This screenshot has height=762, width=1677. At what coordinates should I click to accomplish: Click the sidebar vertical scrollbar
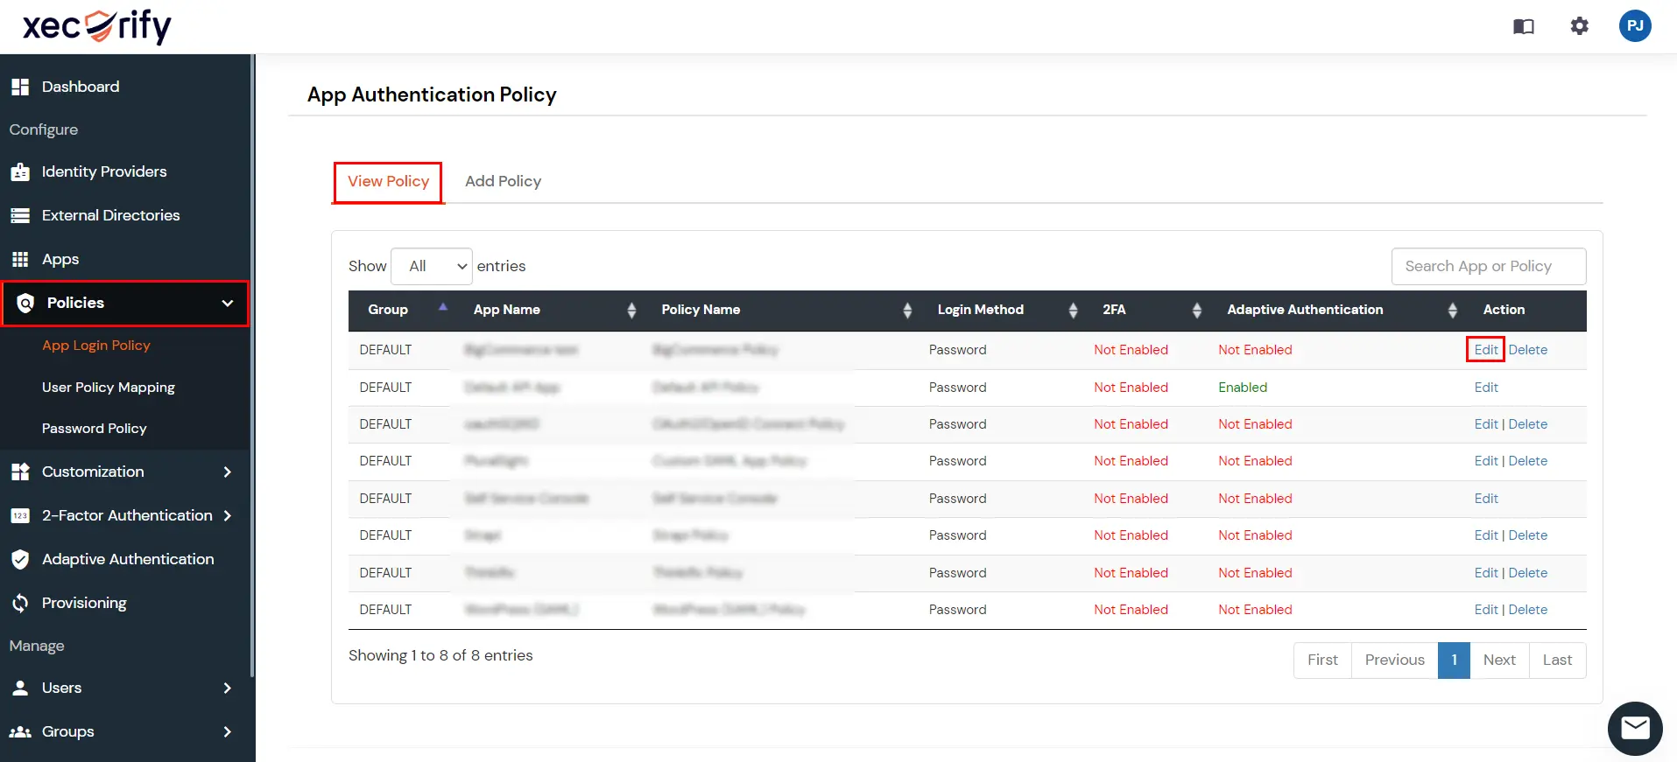[252, 366]
